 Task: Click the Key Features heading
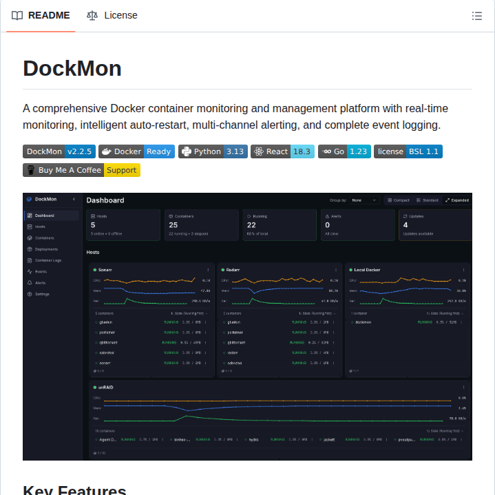(x=74, y=490)
